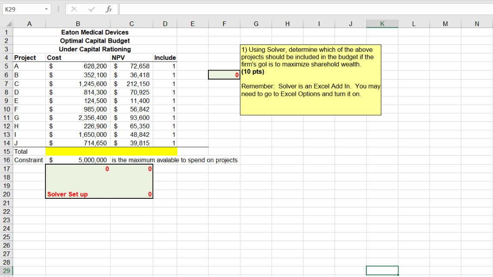
Task: Click NPV cell 65,350
Action: pos(132,126)
